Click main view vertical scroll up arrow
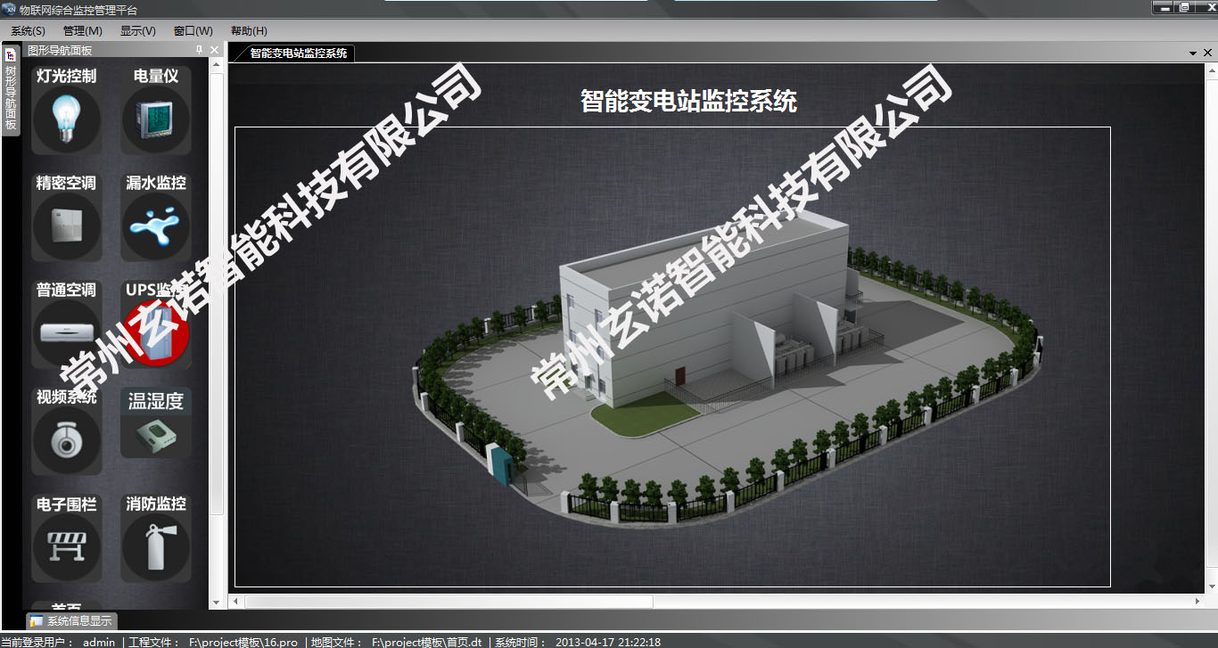The height and width of the screenshot is (648, 1218). coord(1211,69)
